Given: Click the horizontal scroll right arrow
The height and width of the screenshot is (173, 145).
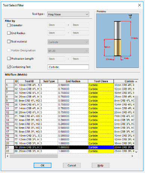Looking at the screenshot, I should pos(132,156).
